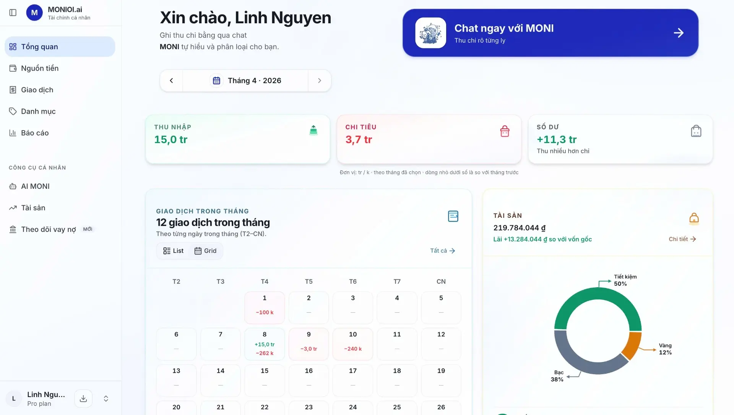Click the Lãi +13.284.044 ₫ text
Viewport: 734px width, 415px height.
542,239
